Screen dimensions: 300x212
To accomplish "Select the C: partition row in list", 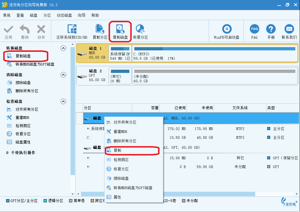I will pos(191,138).
